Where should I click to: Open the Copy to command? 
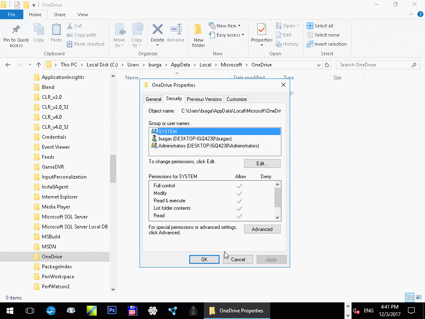[x=137, y=35]
